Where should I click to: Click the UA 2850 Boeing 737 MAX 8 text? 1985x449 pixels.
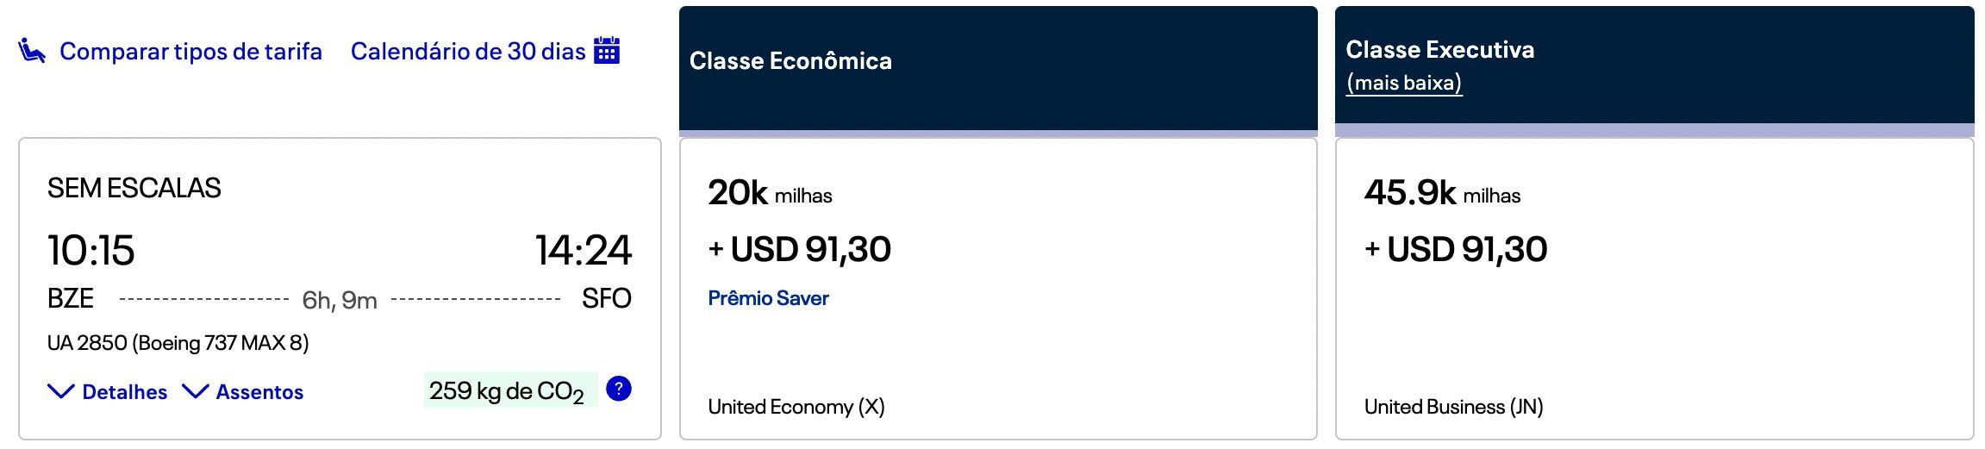click(178, 343)
